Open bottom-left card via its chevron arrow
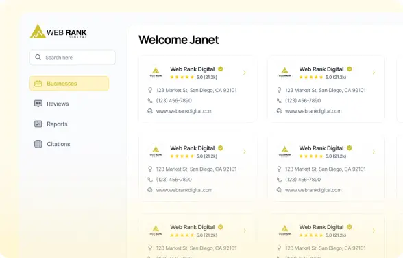The height and width of the screenshot is (258, 403). 245,231
